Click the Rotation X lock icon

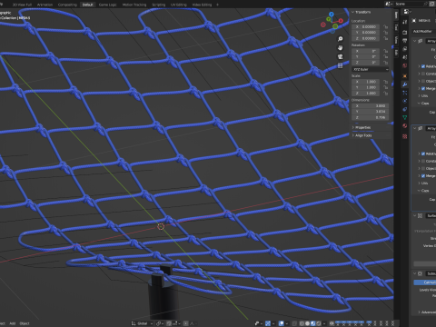click(x=386, y=51)
